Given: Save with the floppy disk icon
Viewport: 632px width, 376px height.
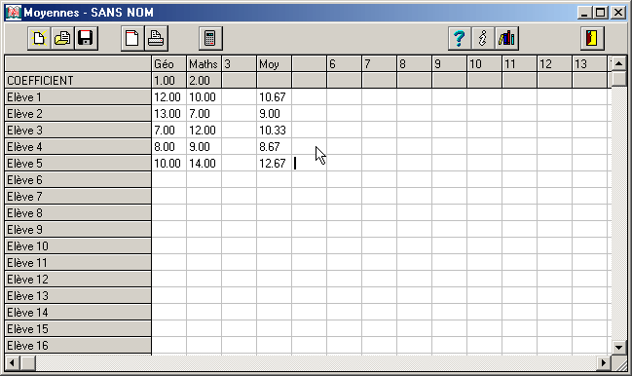Looking at the screenshot, I should pyautogui.click(x=86, y=38).
